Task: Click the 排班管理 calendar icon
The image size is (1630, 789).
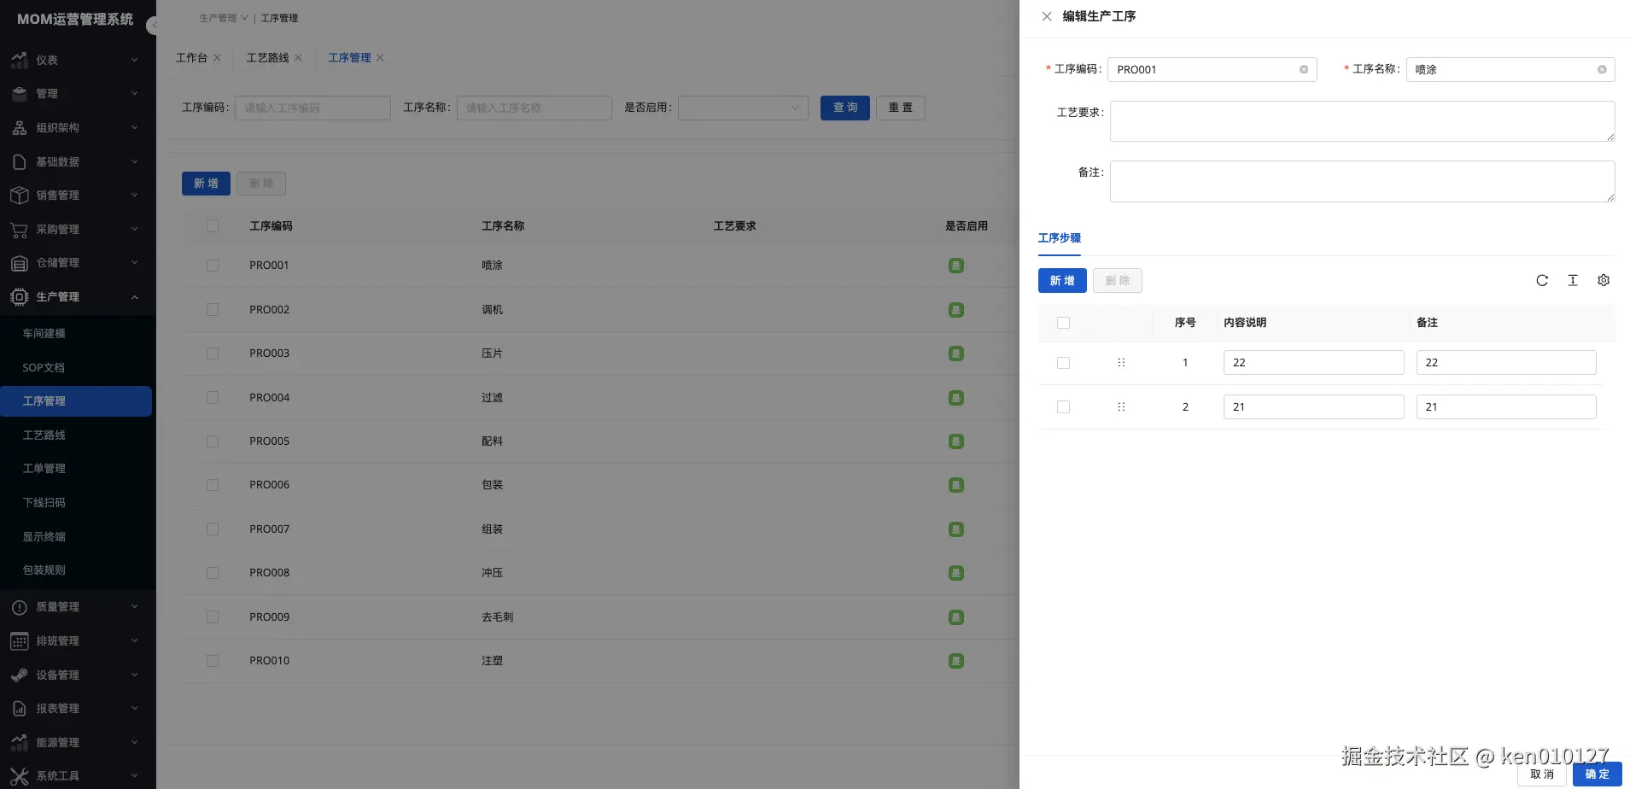Action: pyautogui.click(x=19, y=641)
